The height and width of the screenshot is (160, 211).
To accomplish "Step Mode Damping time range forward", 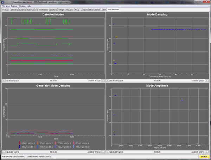I will (207, 81).
